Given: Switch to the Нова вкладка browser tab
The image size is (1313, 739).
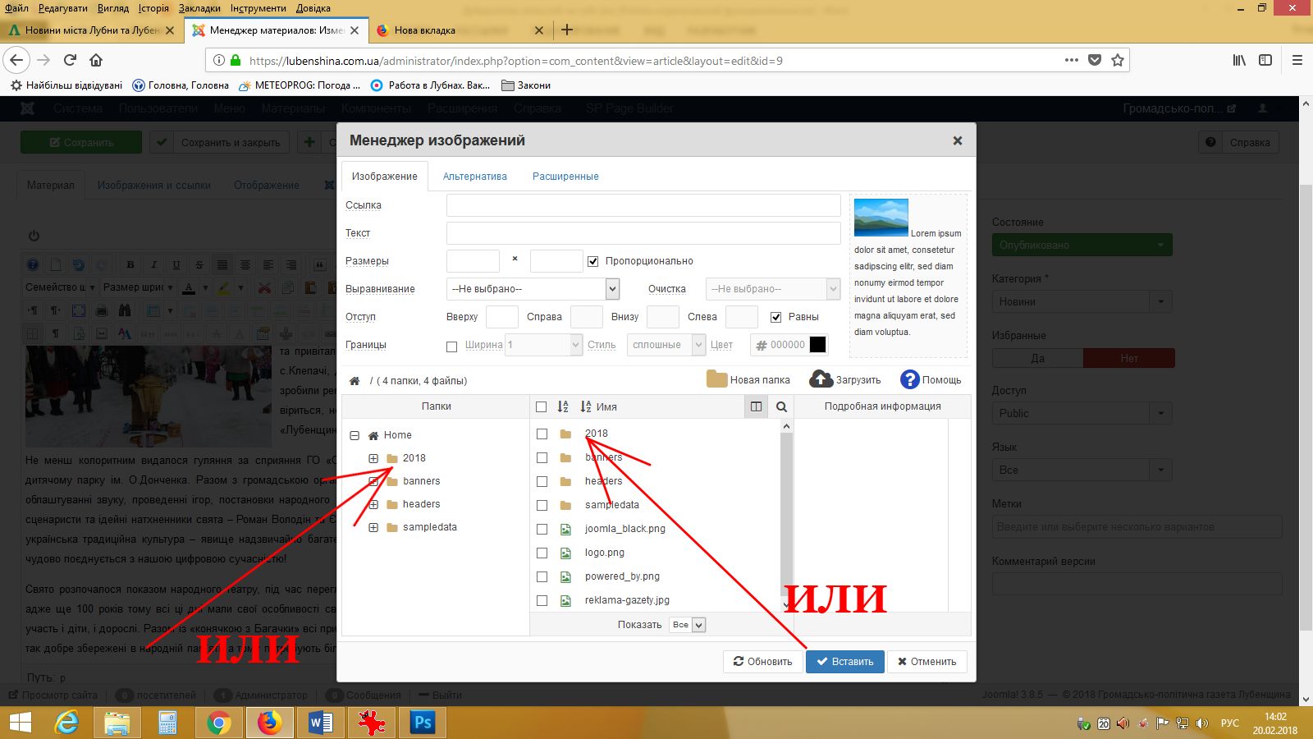Looking at the screenshot, I should coord(460,30).
